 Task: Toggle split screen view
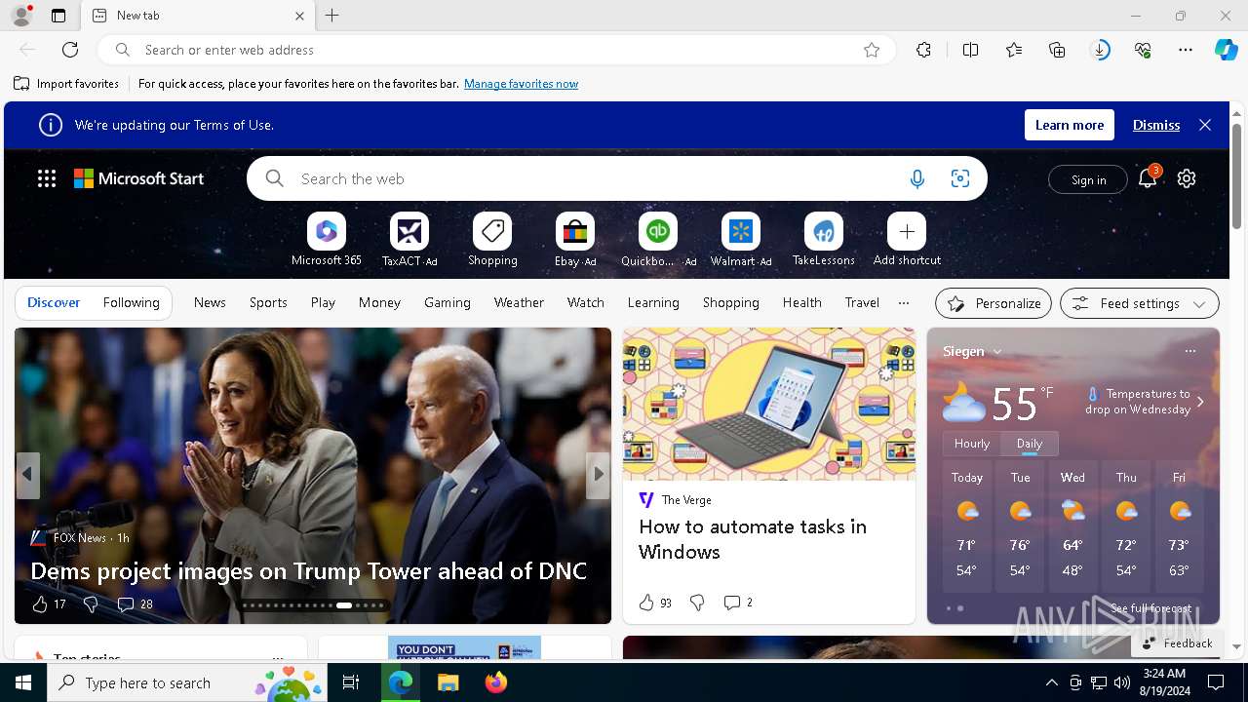(970, 50)
